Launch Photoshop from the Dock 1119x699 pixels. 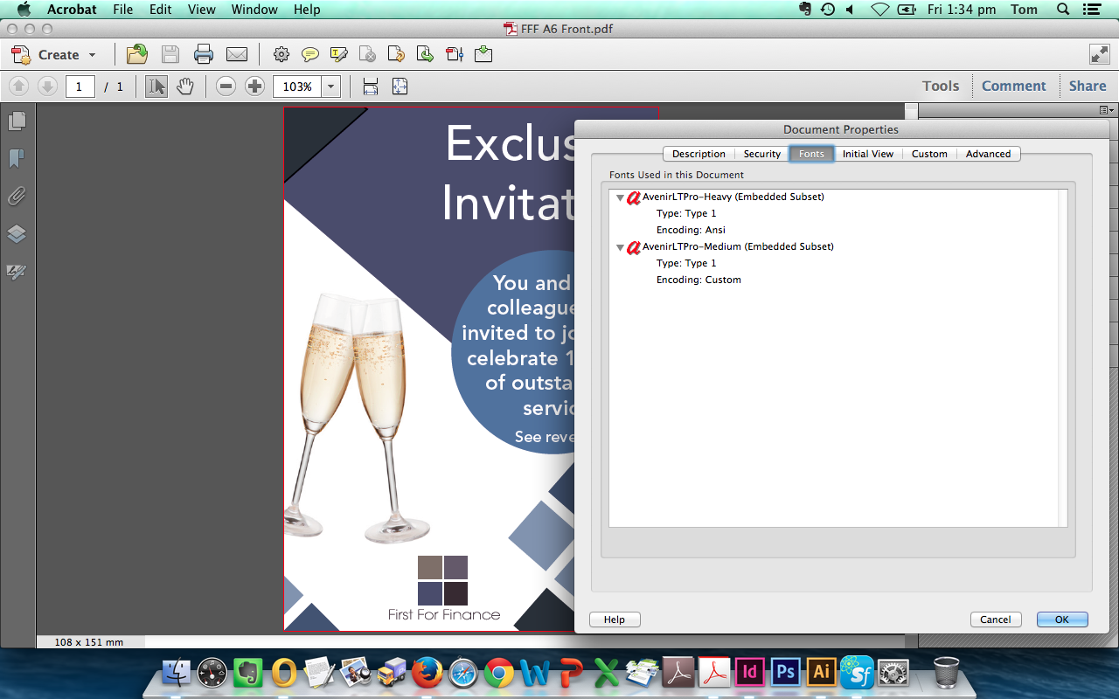tap(784, 673)
